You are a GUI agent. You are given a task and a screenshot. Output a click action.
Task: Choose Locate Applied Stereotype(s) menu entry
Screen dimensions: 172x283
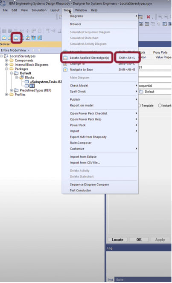pos(90,58)
